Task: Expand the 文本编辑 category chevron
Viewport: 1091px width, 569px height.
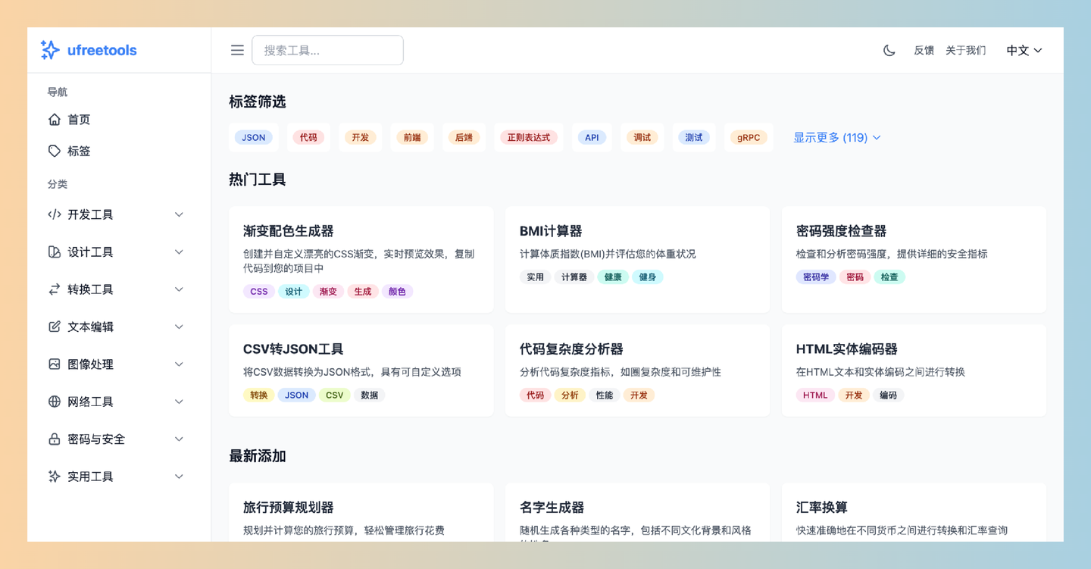Action: (x=179, y=327)
